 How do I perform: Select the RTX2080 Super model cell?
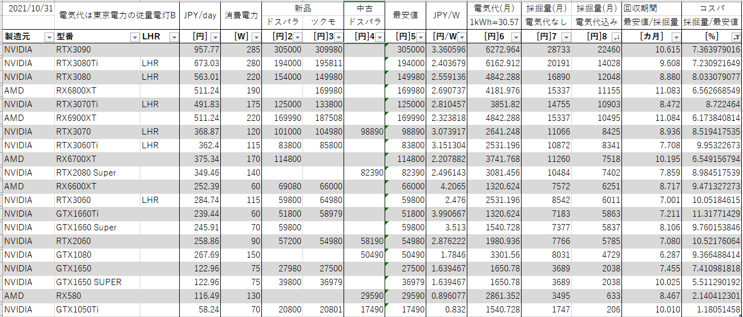click(97, 173)
